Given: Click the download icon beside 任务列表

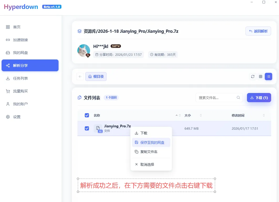Looking at the screenshot, I should tap(8, 78).
